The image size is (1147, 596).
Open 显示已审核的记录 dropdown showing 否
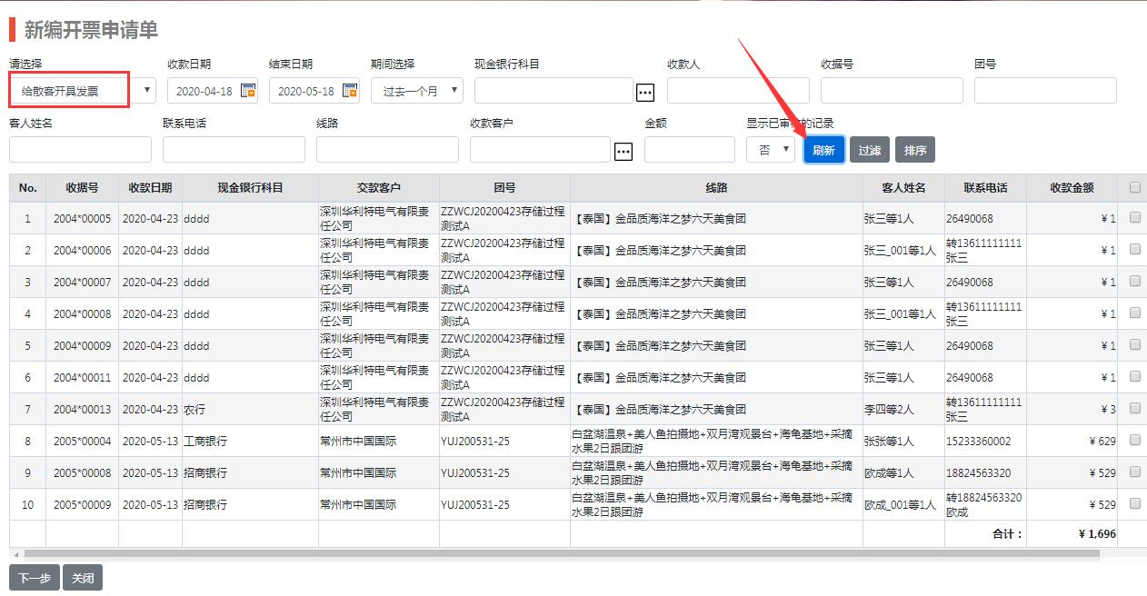[771, 150]
